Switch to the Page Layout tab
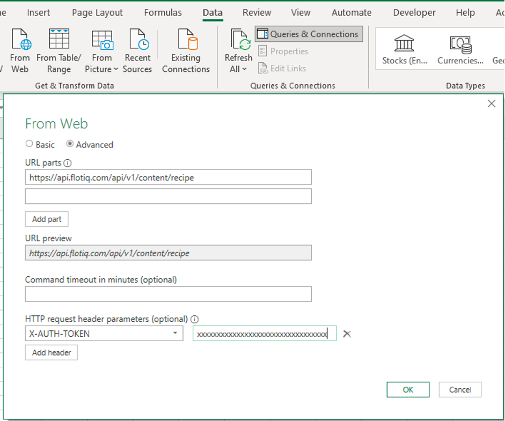This screenshot has width=505, height=421. [97, 12]
